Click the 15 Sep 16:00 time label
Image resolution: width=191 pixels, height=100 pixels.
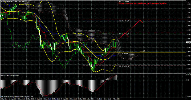coord(13,99)
